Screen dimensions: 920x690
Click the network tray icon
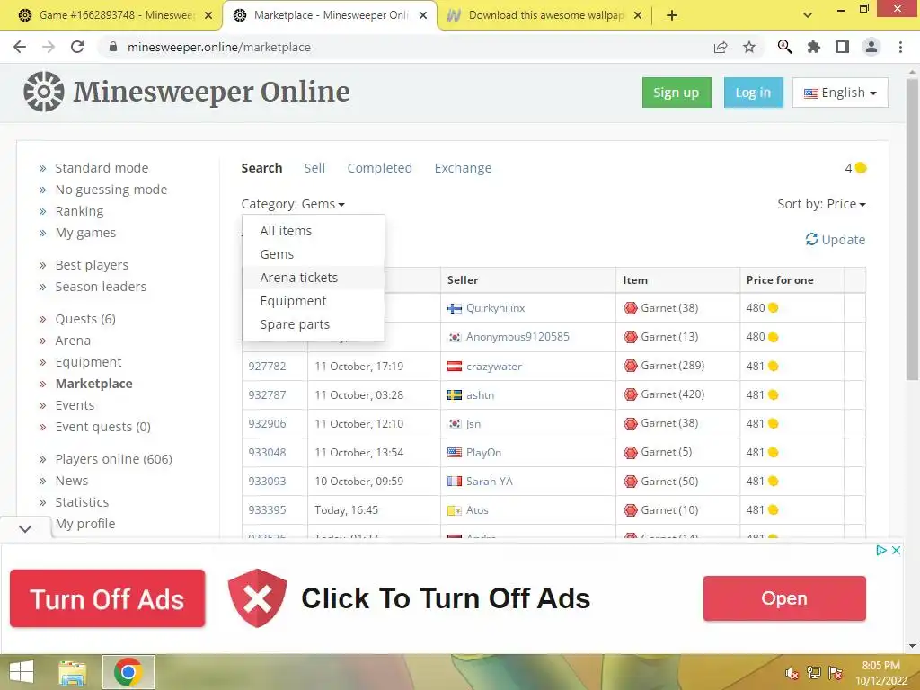[x=813, y=672]
